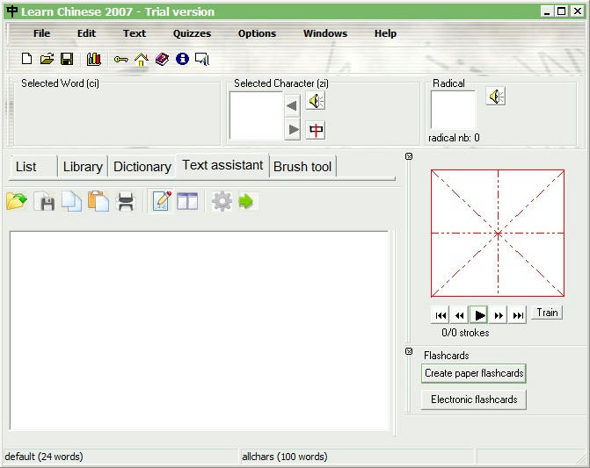Go to previous character with left arrow

pyautogui.click(x=293, y=106)
